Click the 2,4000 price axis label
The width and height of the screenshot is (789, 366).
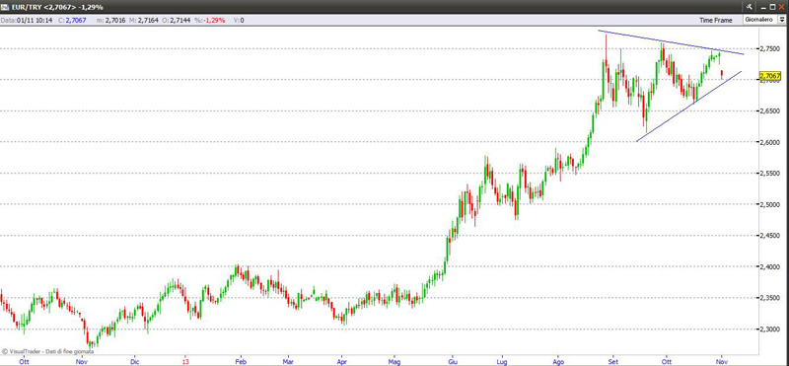(770, 267)
